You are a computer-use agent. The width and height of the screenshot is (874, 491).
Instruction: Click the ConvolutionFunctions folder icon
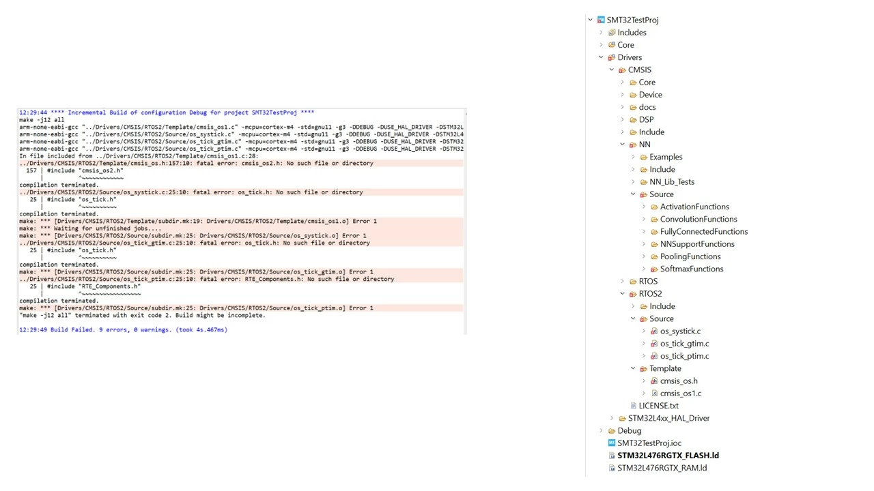click(x=654, y=219)
